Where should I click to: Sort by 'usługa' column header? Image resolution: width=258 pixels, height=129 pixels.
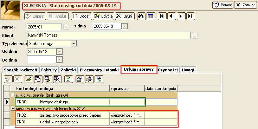pyautogui.click(x=75, y=89)
